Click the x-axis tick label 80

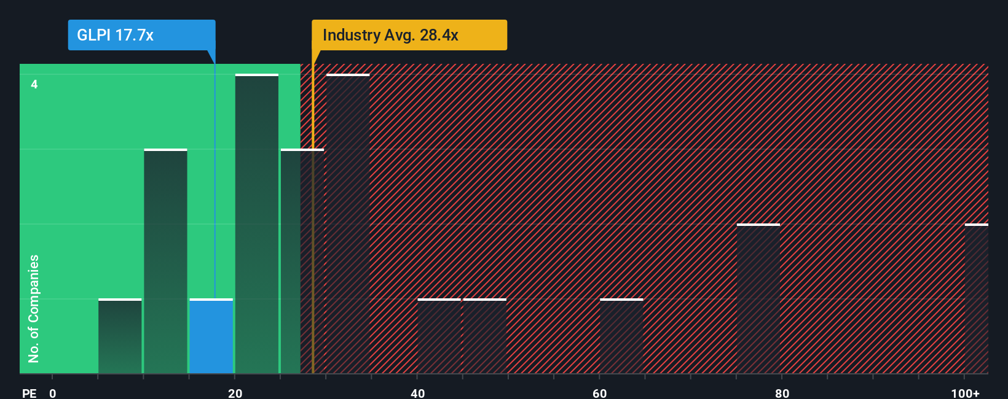tap(782, 393)
